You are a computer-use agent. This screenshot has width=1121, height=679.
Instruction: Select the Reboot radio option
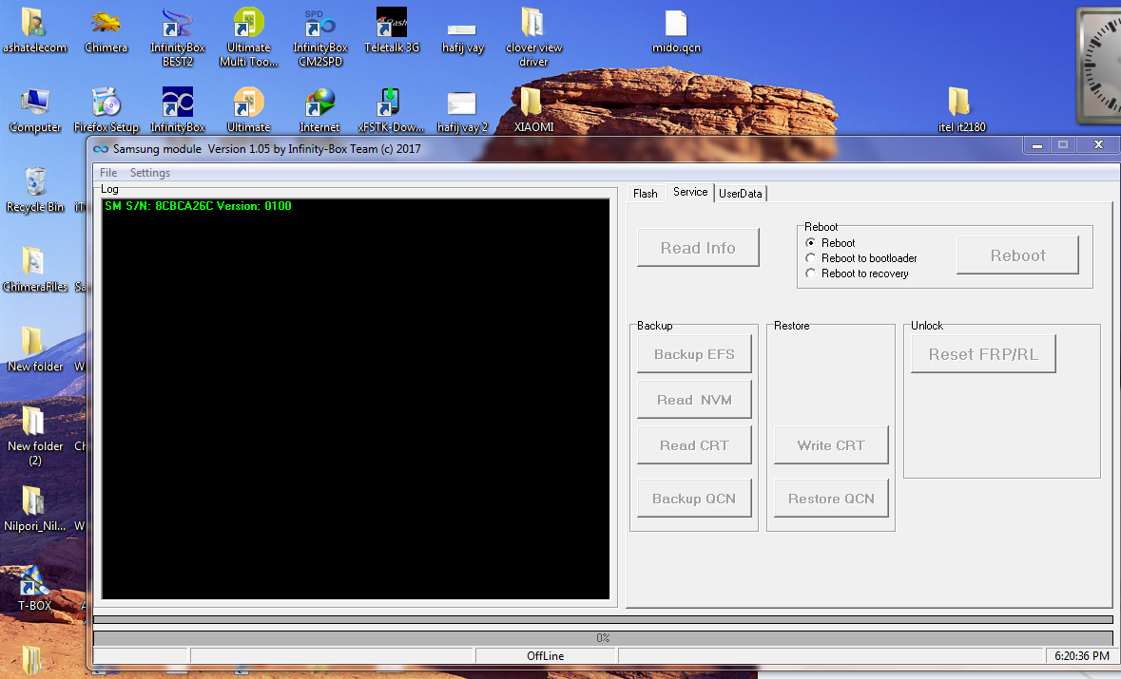pos(810,243)
